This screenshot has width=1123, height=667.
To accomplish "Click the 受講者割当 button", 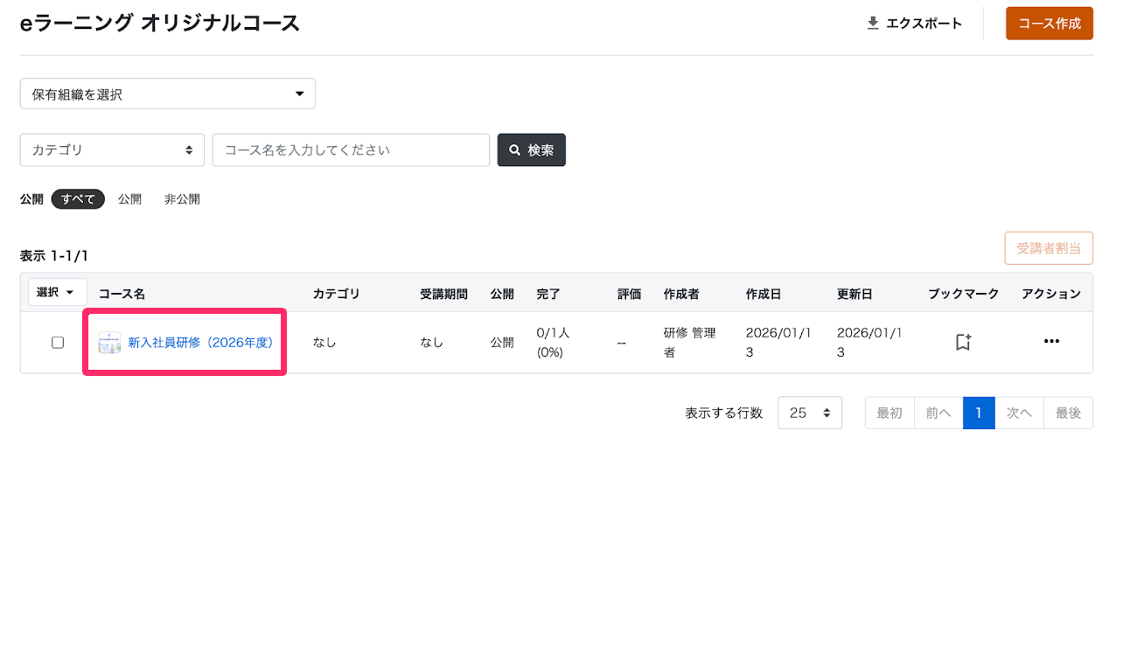I will [x=1049, y=248].
